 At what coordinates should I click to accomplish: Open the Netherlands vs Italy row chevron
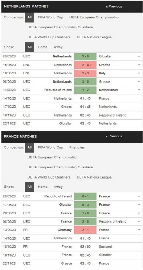coord(139,73)
